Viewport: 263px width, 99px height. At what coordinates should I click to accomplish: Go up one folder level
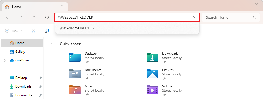34,17
